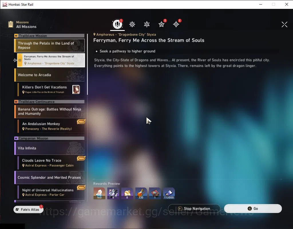Click the gold reward item showing 8
293x229 pixels.
point(127,193)
